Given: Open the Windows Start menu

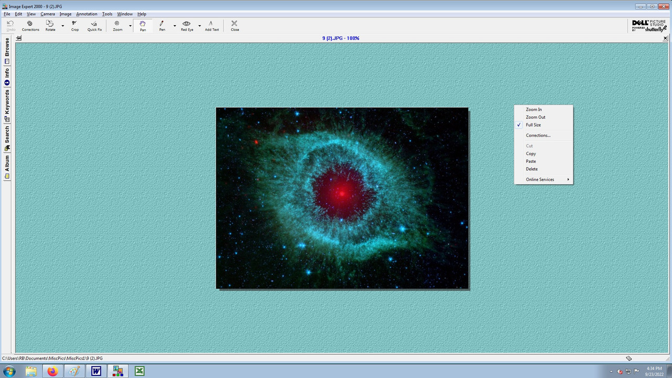Looking at the screenshot, I should coord(9,371).
